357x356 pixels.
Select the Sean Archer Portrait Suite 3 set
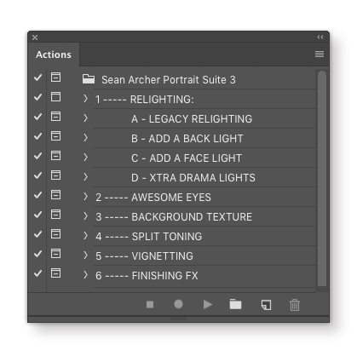pyautogui.click(x=199, y=79)
